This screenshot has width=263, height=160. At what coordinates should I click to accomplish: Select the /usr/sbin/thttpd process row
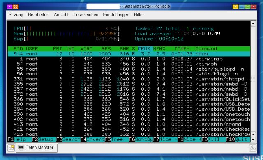pos(129,79)
